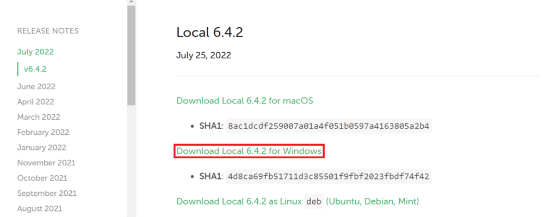Click the sidebar vertical scrollbar thumb
This screenshot has width=557, height=217.
click(132, 55)
